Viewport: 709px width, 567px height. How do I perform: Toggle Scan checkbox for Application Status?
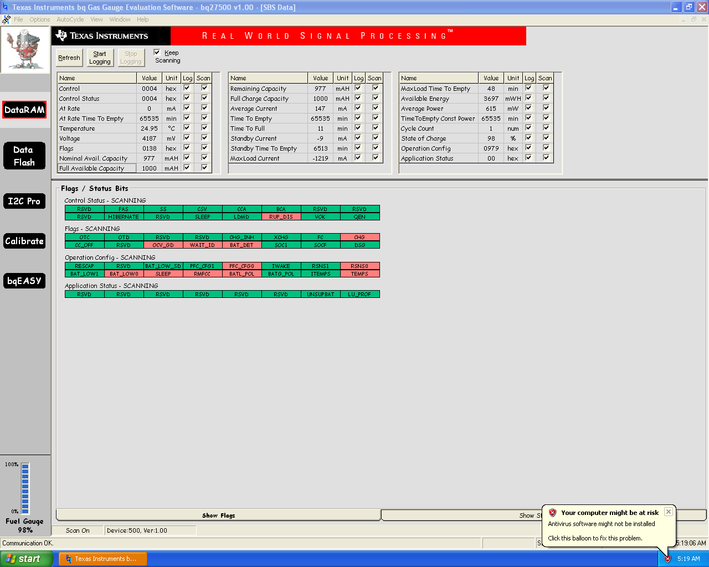546,158
